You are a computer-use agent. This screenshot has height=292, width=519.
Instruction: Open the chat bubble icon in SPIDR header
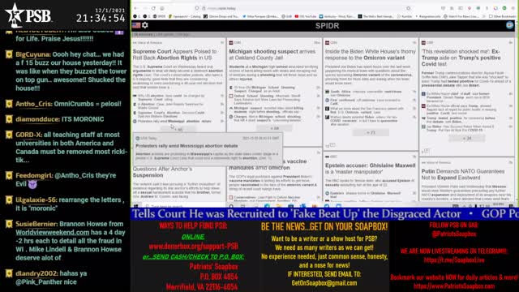(x=510, y=25)
